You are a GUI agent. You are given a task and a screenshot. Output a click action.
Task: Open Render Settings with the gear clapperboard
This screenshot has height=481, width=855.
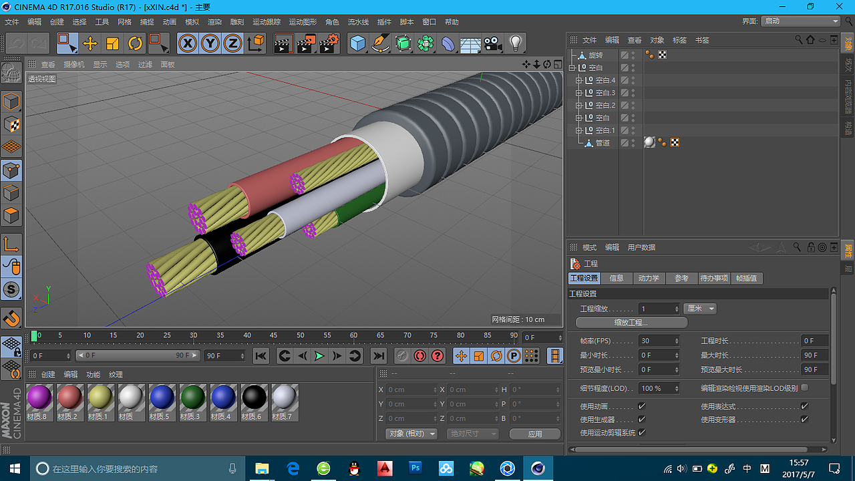pos(329,44)
